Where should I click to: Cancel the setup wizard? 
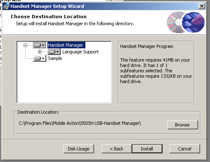point(185,149)
